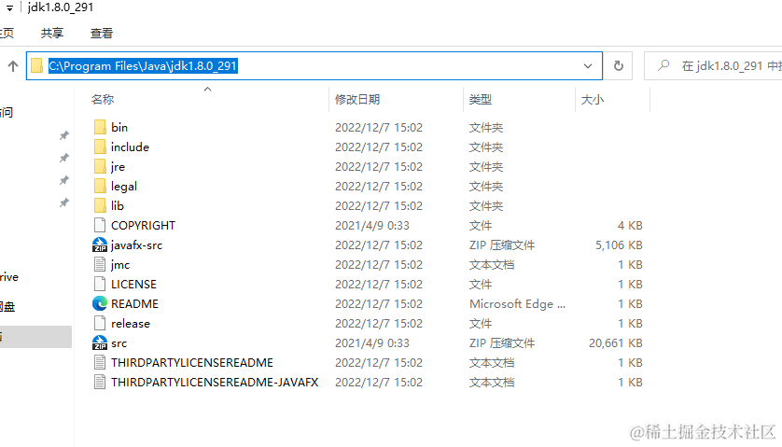Click the 5,106 KB size of javafx-src
The image size is (782, 447).
click(619, 244)
